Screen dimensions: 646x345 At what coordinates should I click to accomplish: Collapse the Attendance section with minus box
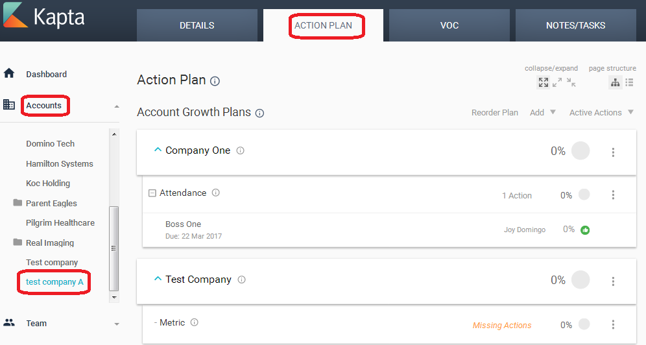[x=152, y=193]
